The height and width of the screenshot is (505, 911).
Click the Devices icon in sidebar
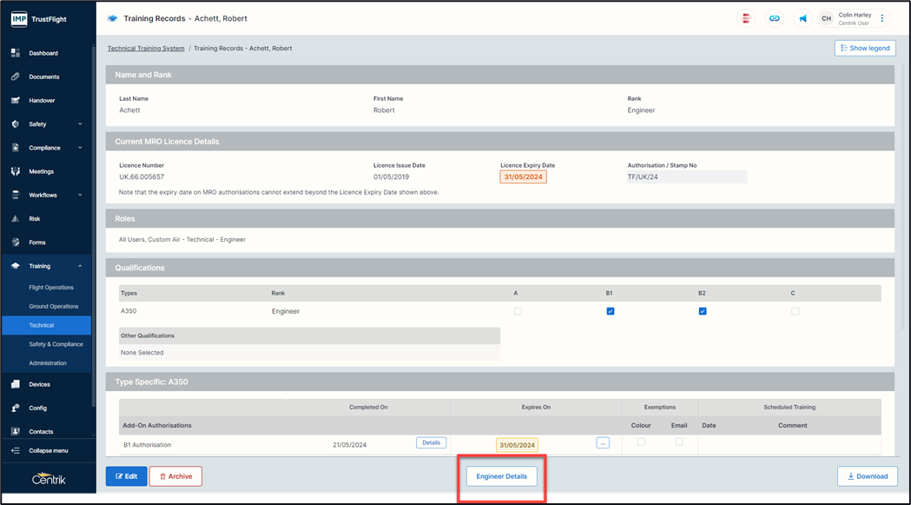pos(15,384)
